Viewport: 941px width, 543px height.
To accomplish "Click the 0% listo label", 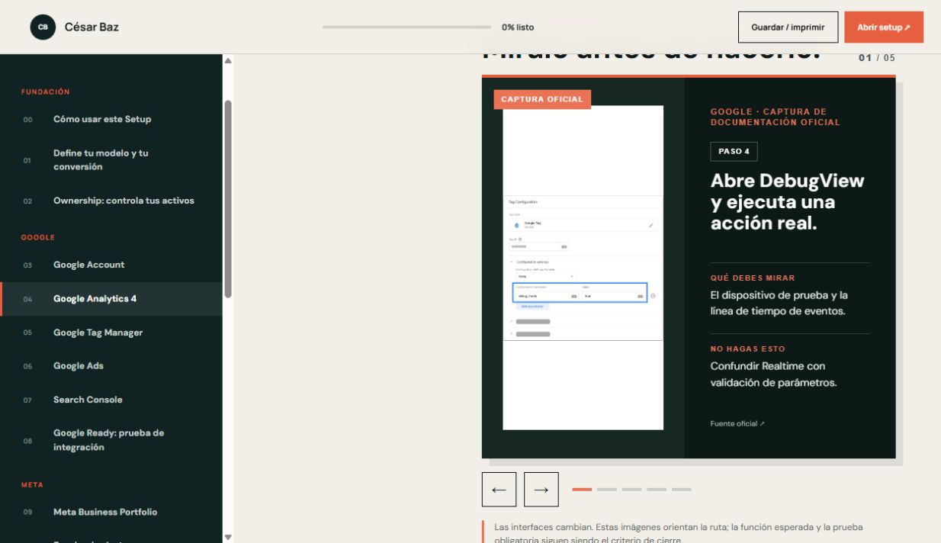I will pos(518,27).
